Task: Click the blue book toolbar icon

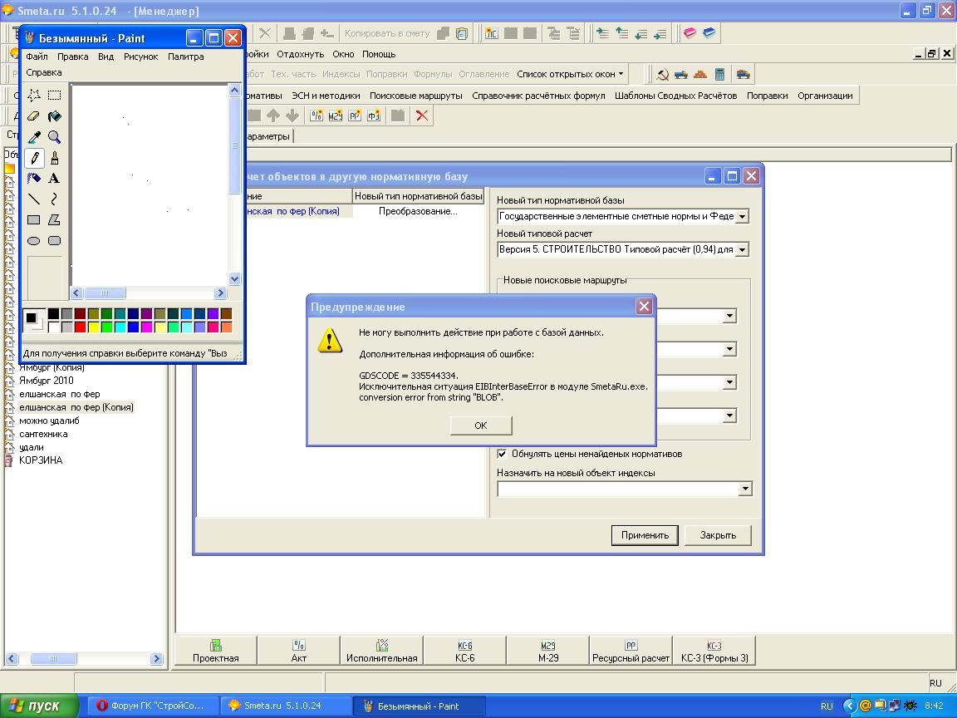Action: (709, 33)
